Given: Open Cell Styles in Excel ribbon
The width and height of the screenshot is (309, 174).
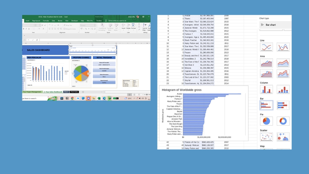Looking at the screenshot, I should tap(116, 27).
